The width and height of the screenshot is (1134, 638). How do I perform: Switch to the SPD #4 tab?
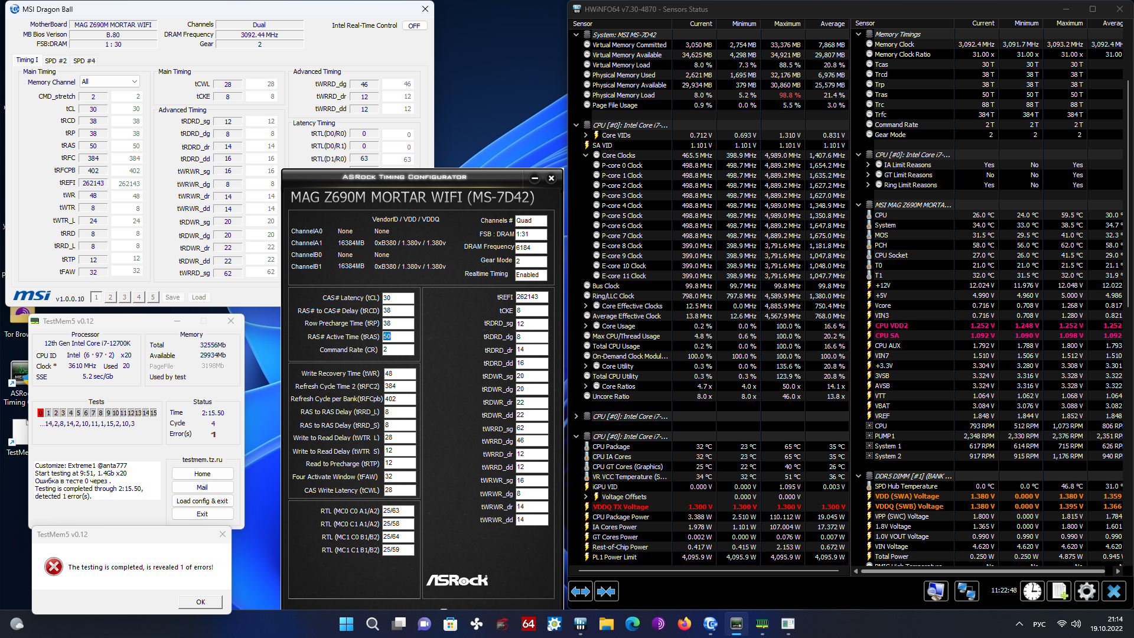84,61
